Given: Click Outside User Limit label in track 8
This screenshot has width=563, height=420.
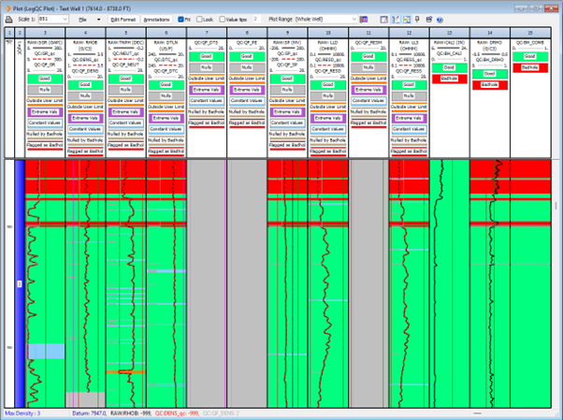Looking at the screenshot, I should click(x=247, y=79).
